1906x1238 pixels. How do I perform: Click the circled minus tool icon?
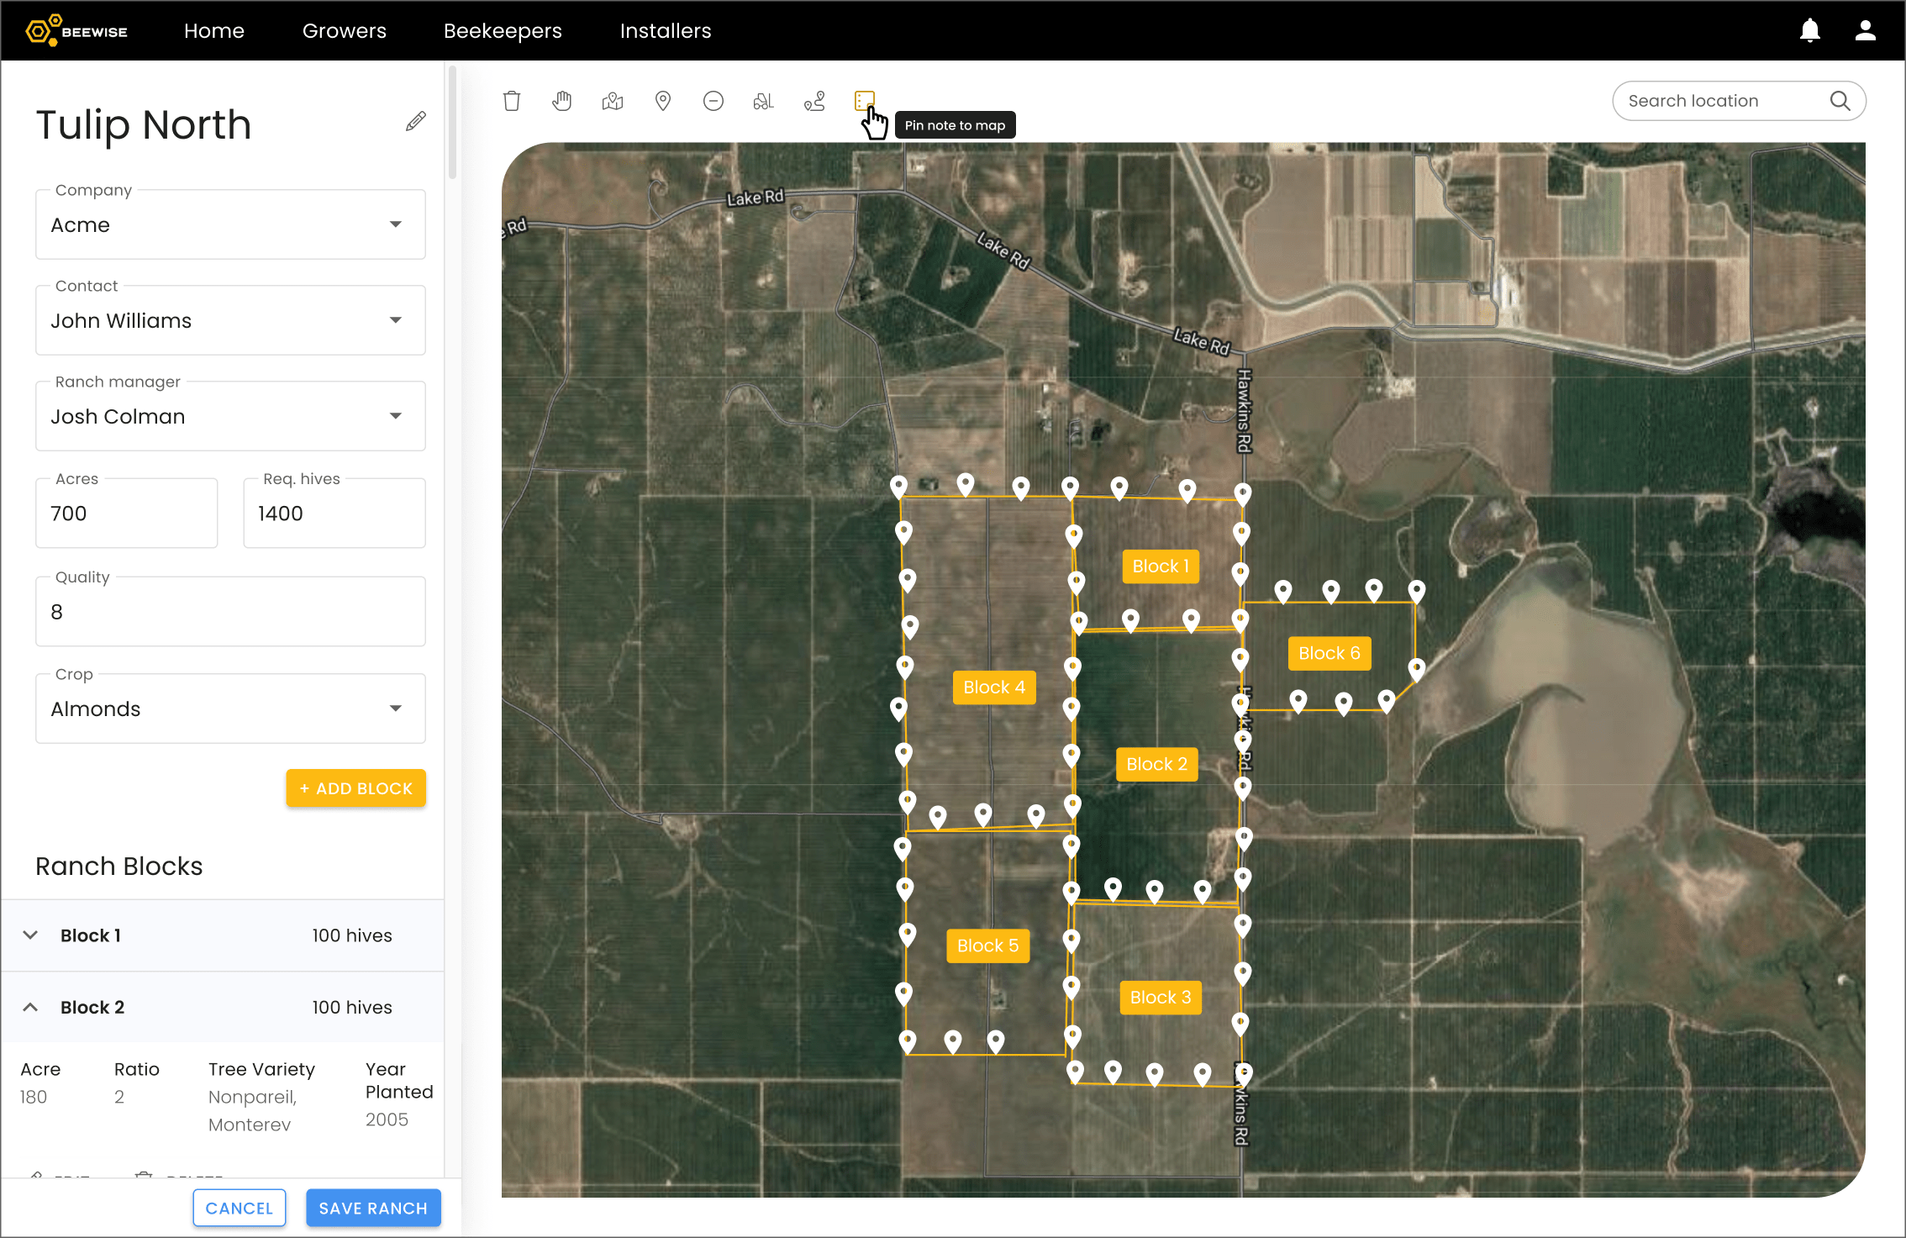point(713,102)
